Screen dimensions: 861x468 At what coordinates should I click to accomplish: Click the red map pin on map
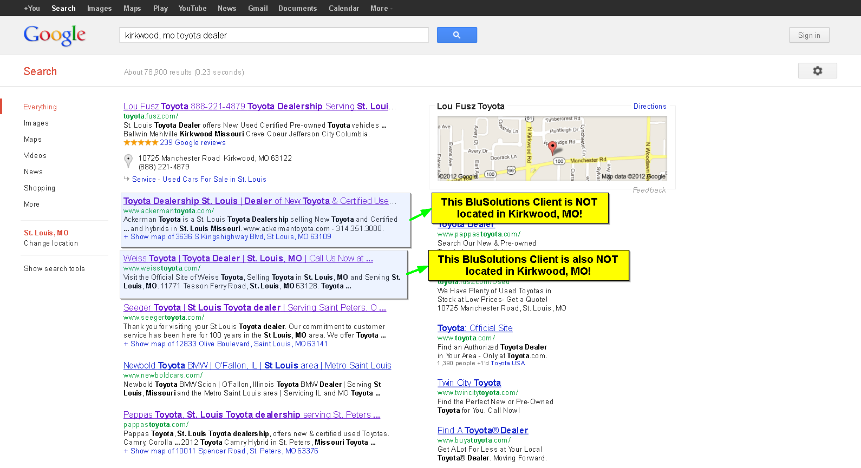[552, 147]
